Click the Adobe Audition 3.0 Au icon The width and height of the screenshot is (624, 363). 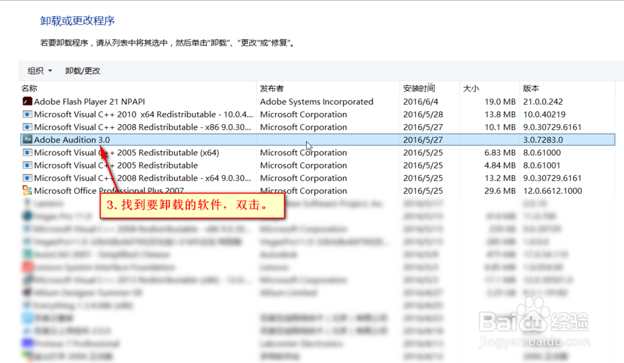tap(27, 140)
